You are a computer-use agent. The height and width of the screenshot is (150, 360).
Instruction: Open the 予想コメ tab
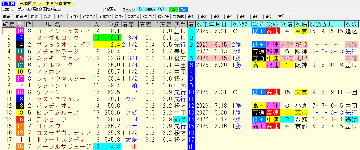(x=105, y=17)
